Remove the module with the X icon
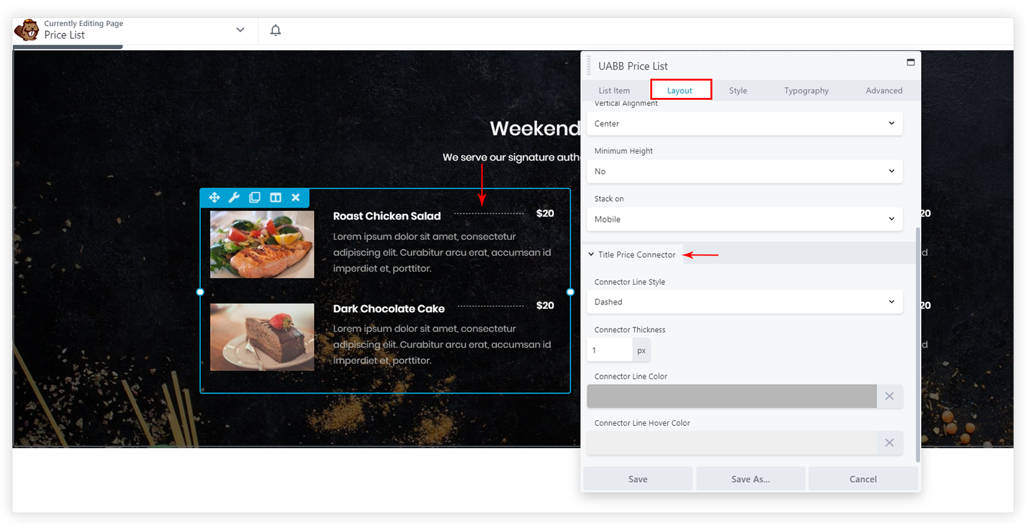 (x=296, y=198)
